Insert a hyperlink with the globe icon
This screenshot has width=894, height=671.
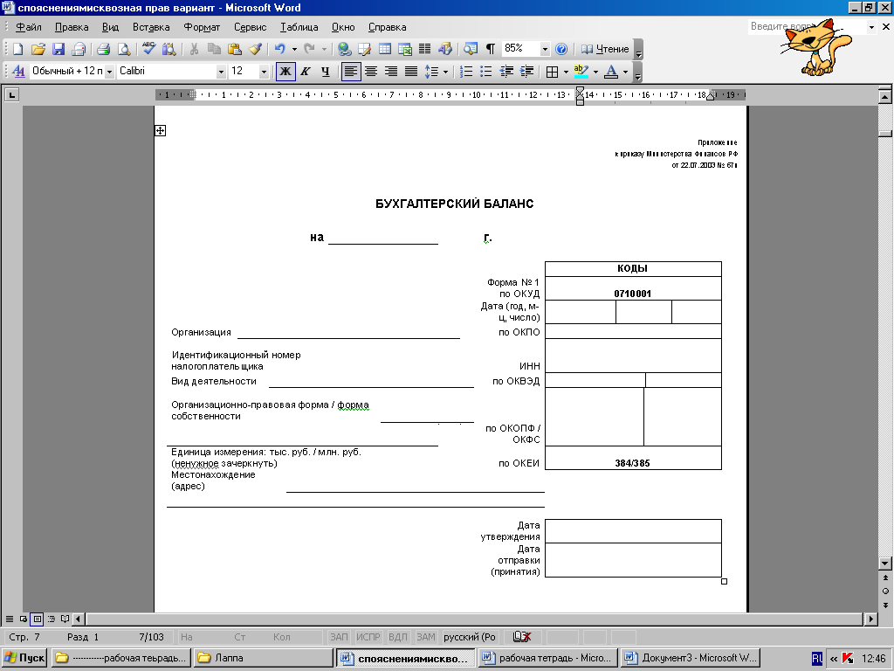(x=344, y=50)
